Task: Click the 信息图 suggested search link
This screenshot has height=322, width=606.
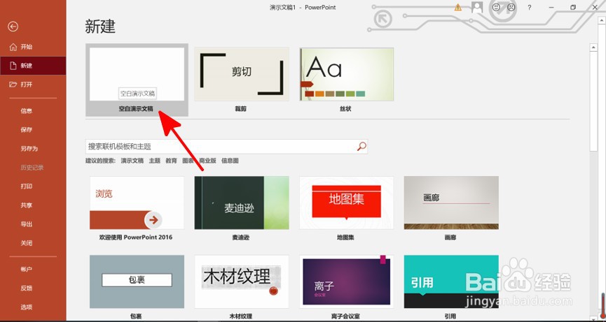Action: coord(230,161)
